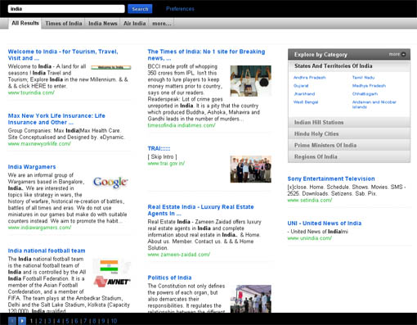417x325 pixels.
Task: Visit the www.setindia.com URL
Action: pos(310,200)
